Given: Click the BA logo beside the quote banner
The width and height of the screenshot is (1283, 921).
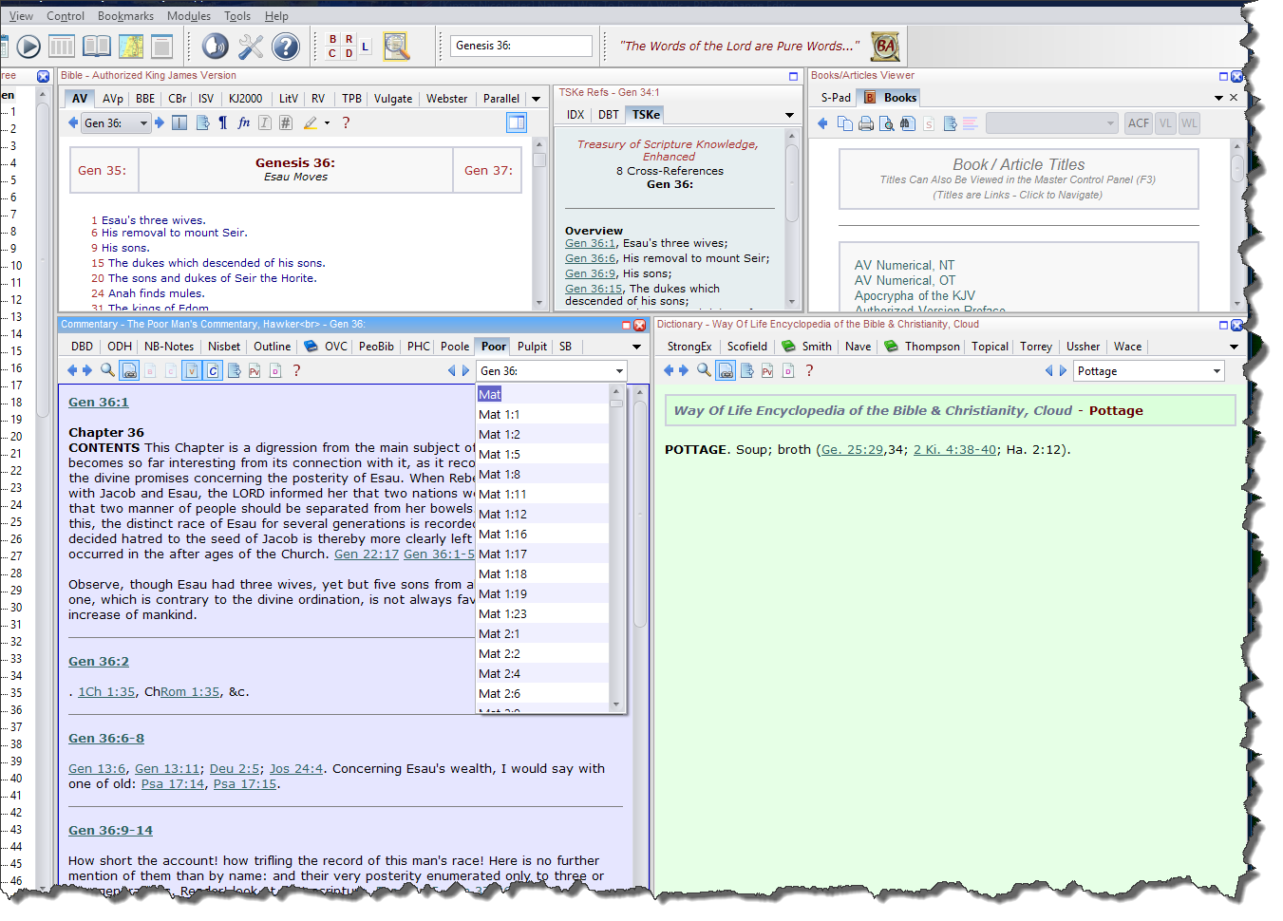Looking at the screenshot, I should pos(885,46).
